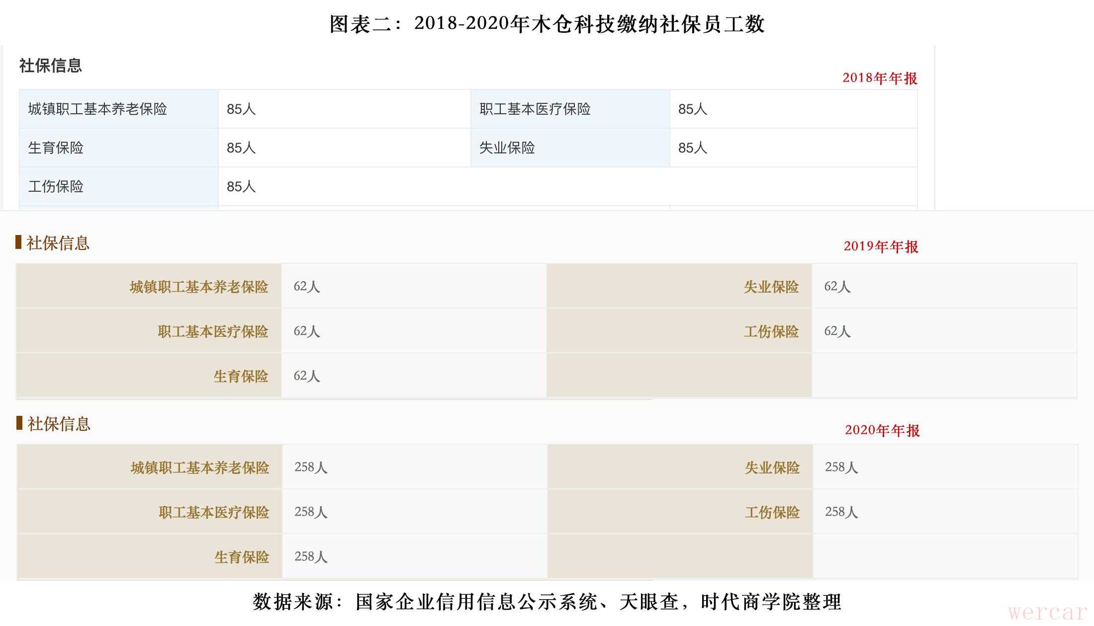This screenshot has height=626, width=1094.
Task: Click 工伤保险 in the 2018 table
Action: coord(56,186)
